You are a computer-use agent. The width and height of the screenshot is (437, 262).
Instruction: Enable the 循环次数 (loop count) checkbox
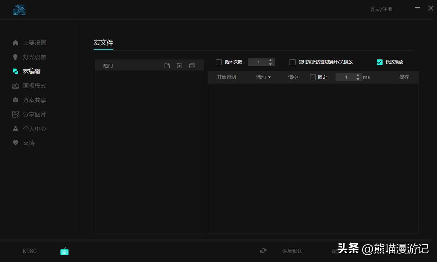(x=219, y=62)
